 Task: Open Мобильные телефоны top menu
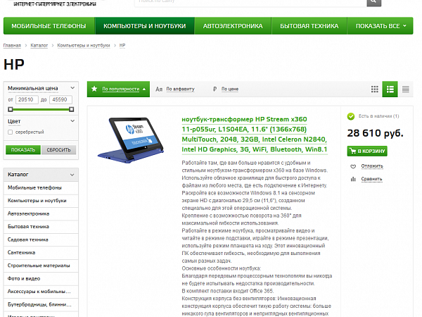pos(49,26)
